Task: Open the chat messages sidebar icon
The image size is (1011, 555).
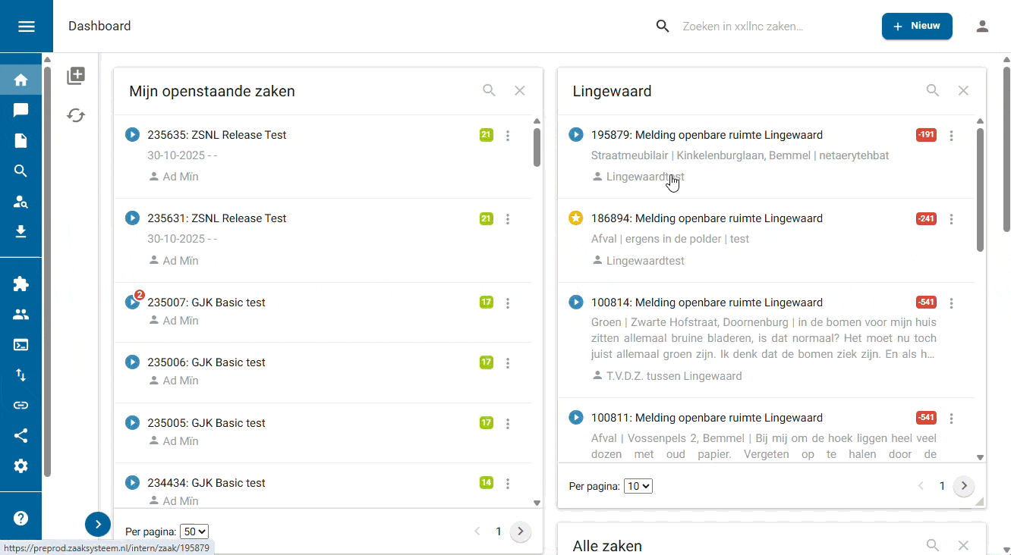Action: point(21,110)
